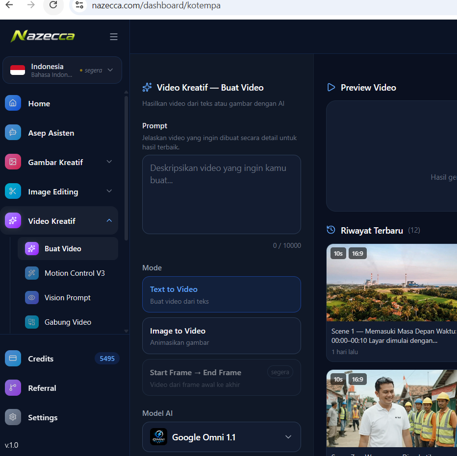The width and height of the screenshot is (457, 456).
Task: Click the "Scene 1 — Memasuki Masa Depan" description
Action: click(x=394, y=336)
